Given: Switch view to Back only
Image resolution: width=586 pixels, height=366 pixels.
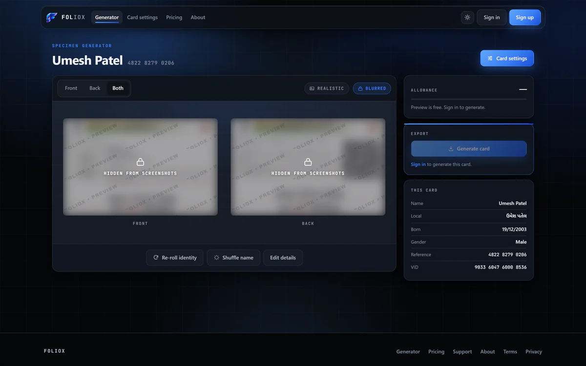Looking at the screenshot, I should [x=95, y=88].
